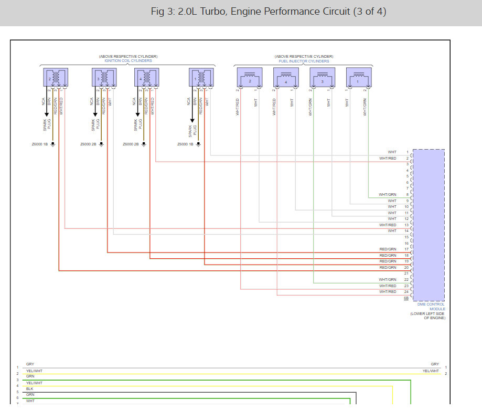Click the ignition coil symbol for cylinder 2
482x420 pixels.
click(x=54, y=77)
